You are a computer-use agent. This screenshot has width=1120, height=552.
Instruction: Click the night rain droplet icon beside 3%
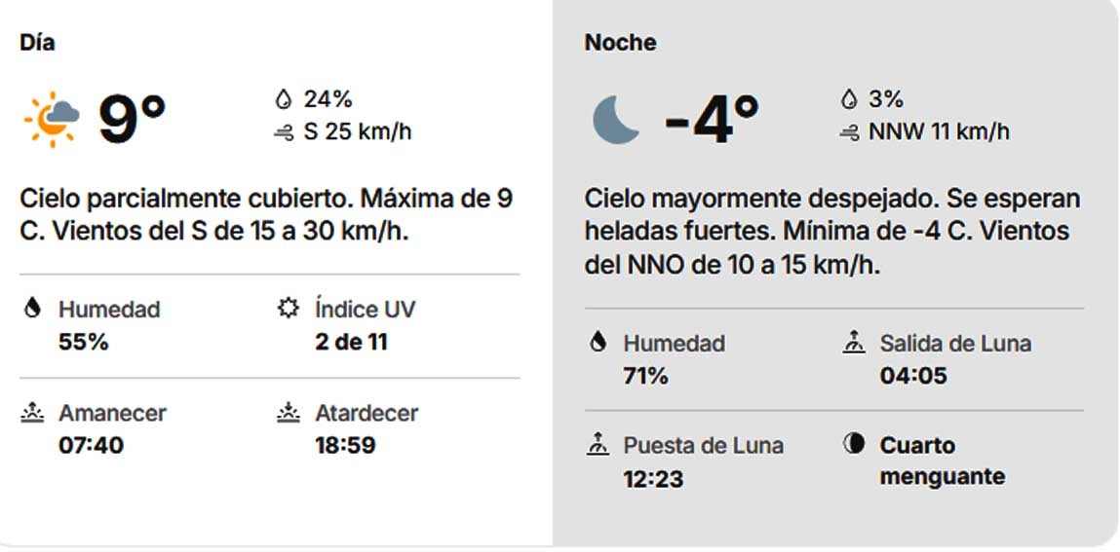tap(849, 99)
